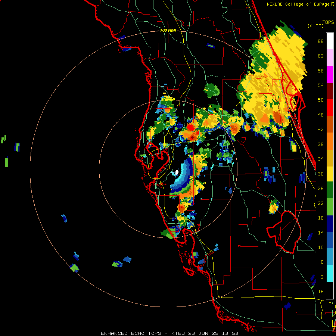Click the ENHANCED ECHO TOPS caption text
This screenshot has height=336, width=336.
pyautogui.click(x=131, y=333)
